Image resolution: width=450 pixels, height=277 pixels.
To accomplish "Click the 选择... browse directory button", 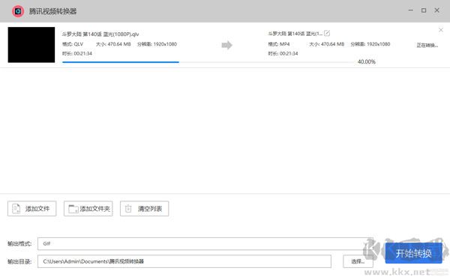I will [358, 261].
